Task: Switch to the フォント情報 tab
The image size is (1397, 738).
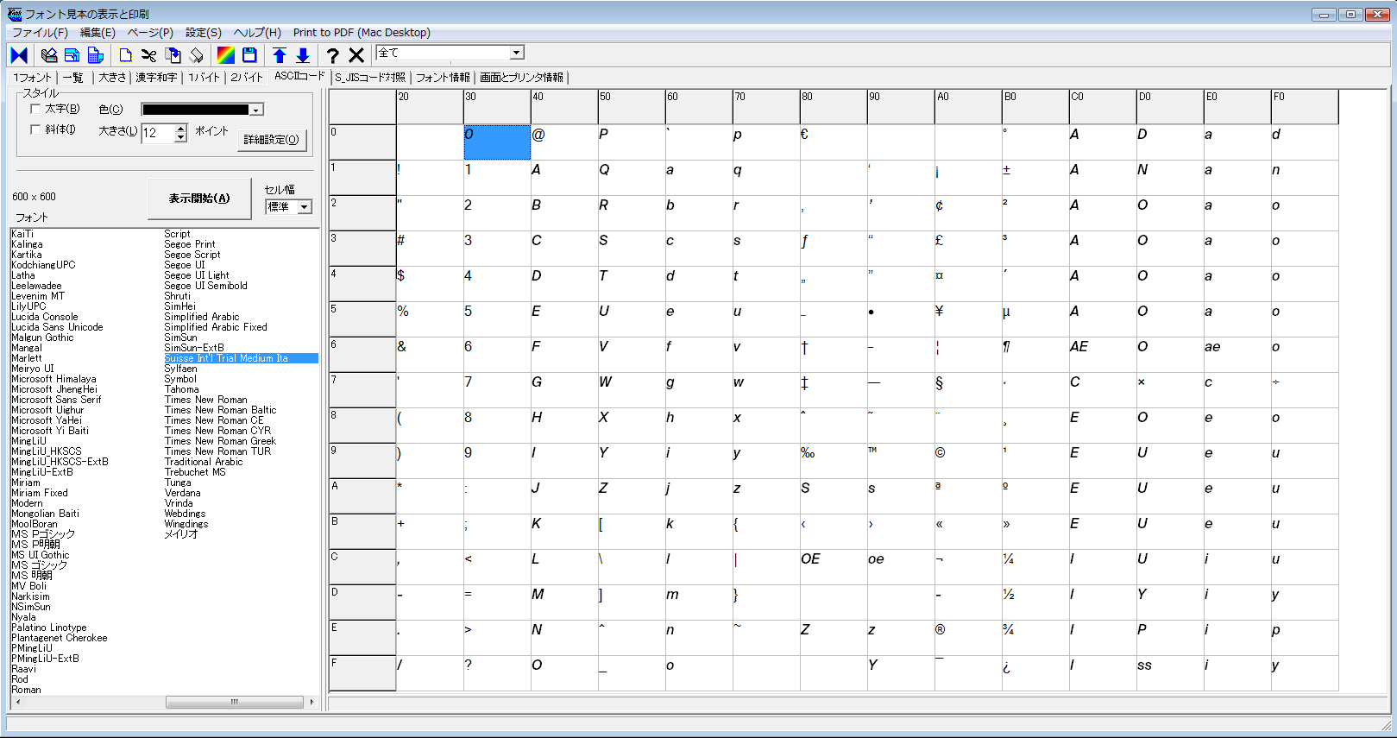Action: click(443, 78)
